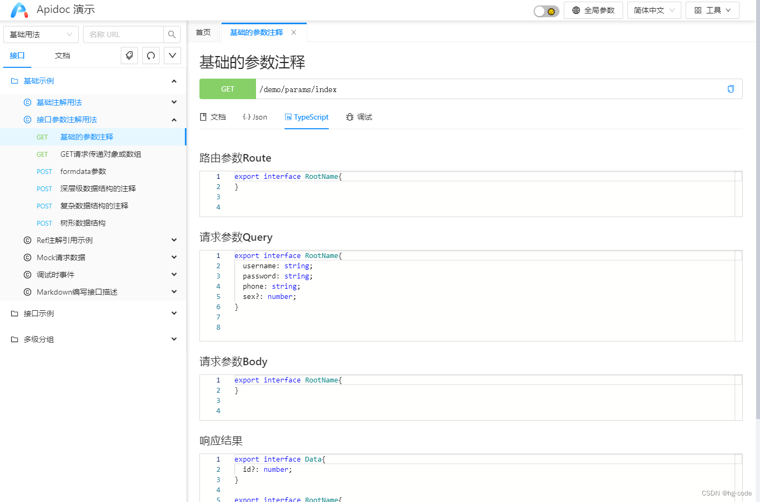The image size is (760, 502).
Task: Click the Mock请求数据 controller icon
Action: (x=27, y=257)
